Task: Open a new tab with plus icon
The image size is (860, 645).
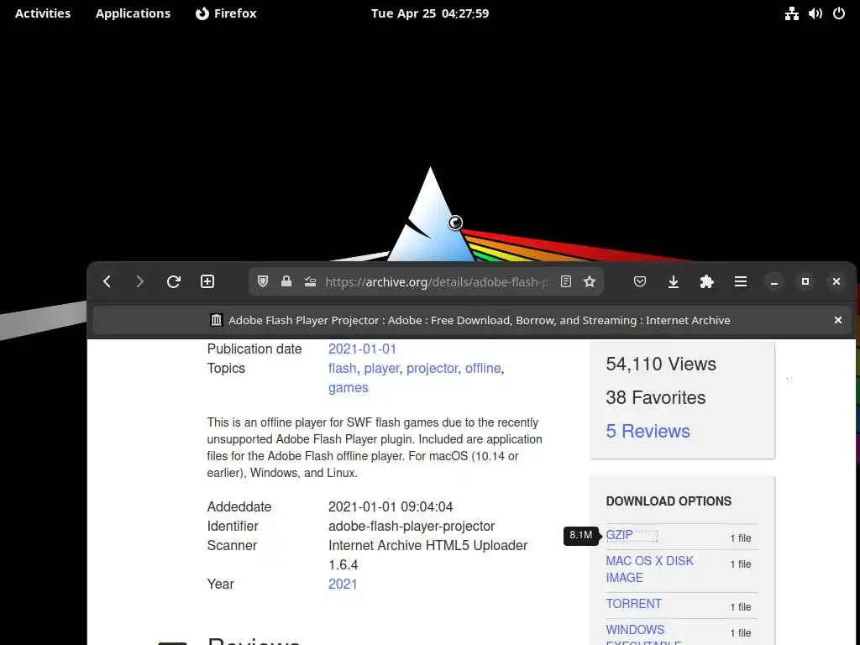Action: [x=207, y=282]
